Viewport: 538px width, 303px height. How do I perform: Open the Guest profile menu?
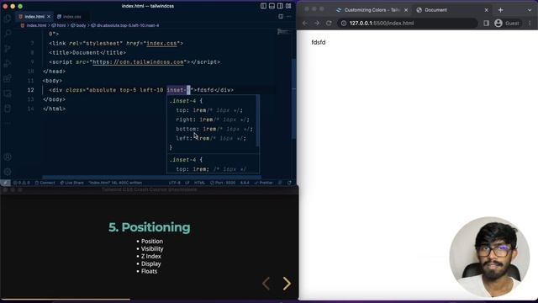click(x=507, y=23)
